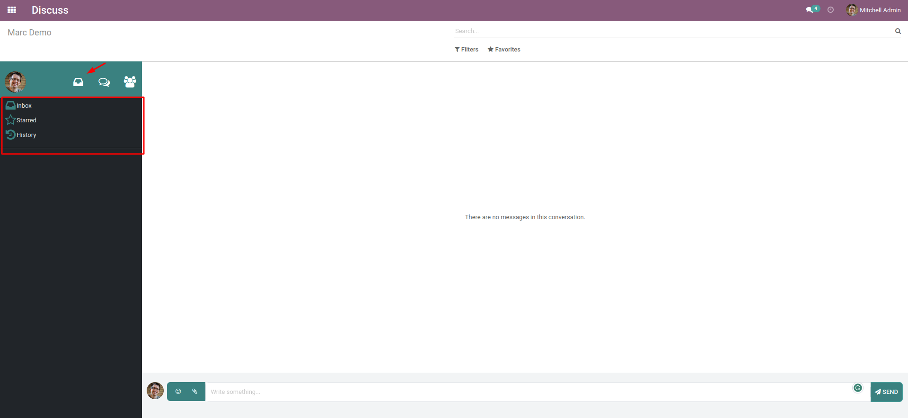Image resolution: width=908 pixels, height=418 pixels.
Task: Click the Discuss app title
Action: click(x=50, y=10)
